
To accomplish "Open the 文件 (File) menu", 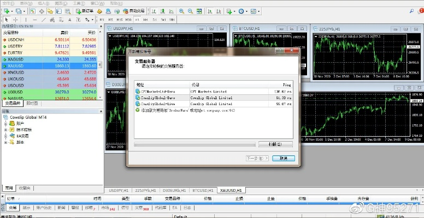I will point(8,3).
